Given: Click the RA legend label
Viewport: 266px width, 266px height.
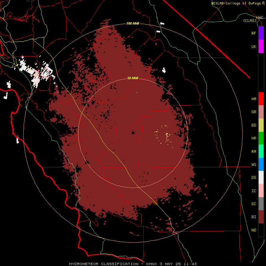Looking at the screenshot, I should click(254, 151).
